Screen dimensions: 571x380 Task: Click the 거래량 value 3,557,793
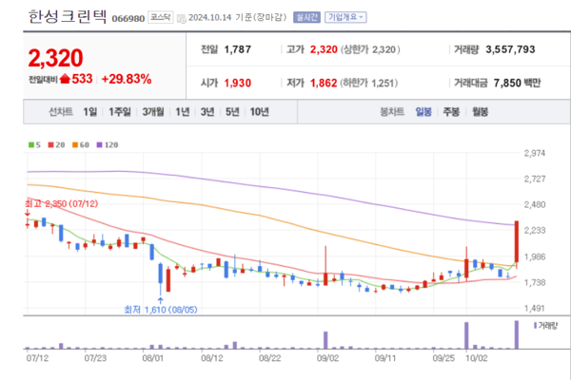tap(510, 49)
